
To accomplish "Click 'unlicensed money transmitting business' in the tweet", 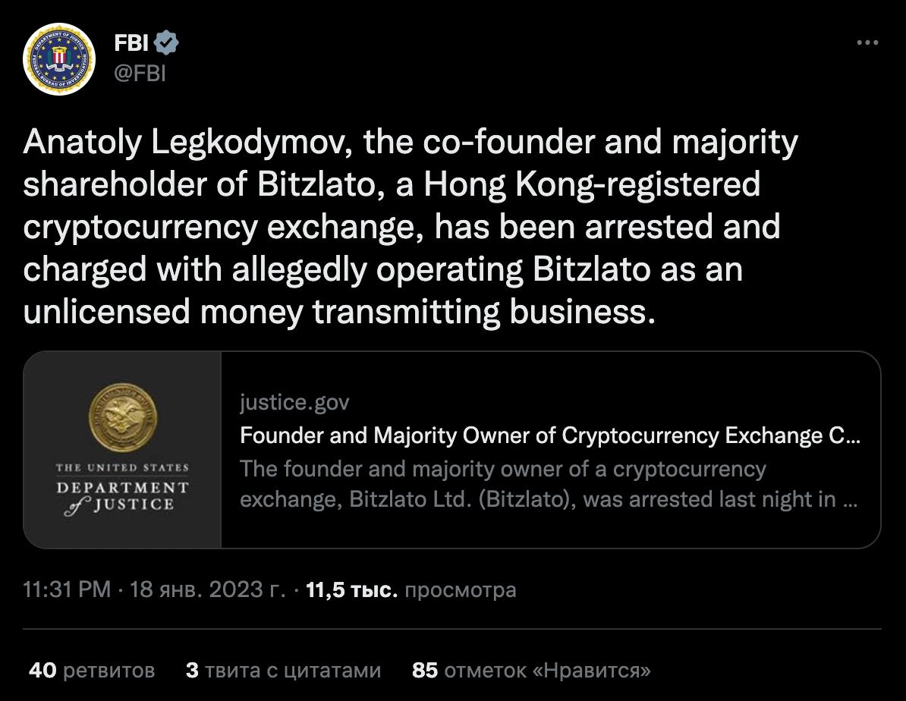I will tap(338, 312).
